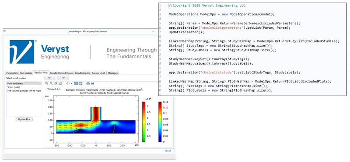Open the axis orientation dropdown arrow
The image size is (350, 162).
coord(72,83)
